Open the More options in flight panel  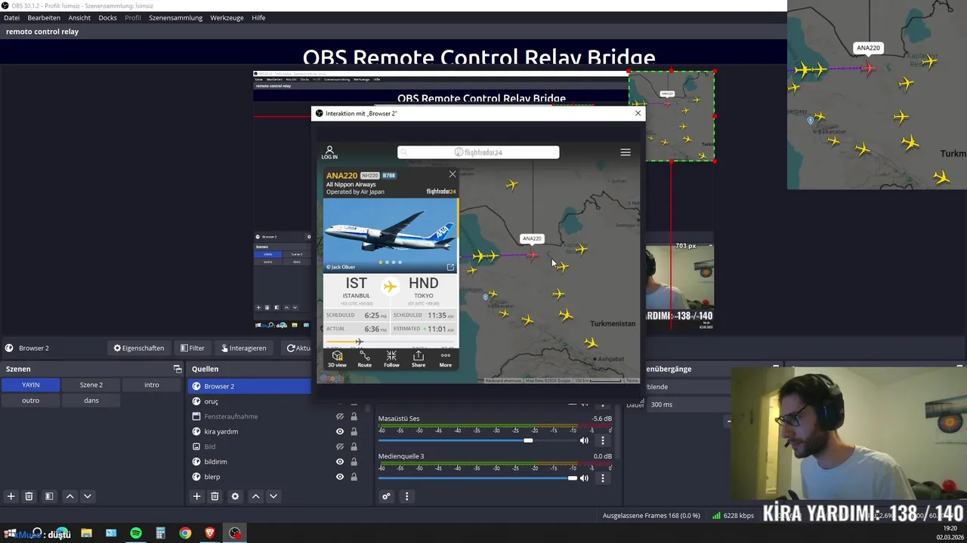coord(446,359)
